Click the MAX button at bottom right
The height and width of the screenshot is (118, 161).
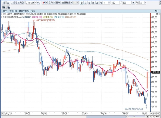157,117
